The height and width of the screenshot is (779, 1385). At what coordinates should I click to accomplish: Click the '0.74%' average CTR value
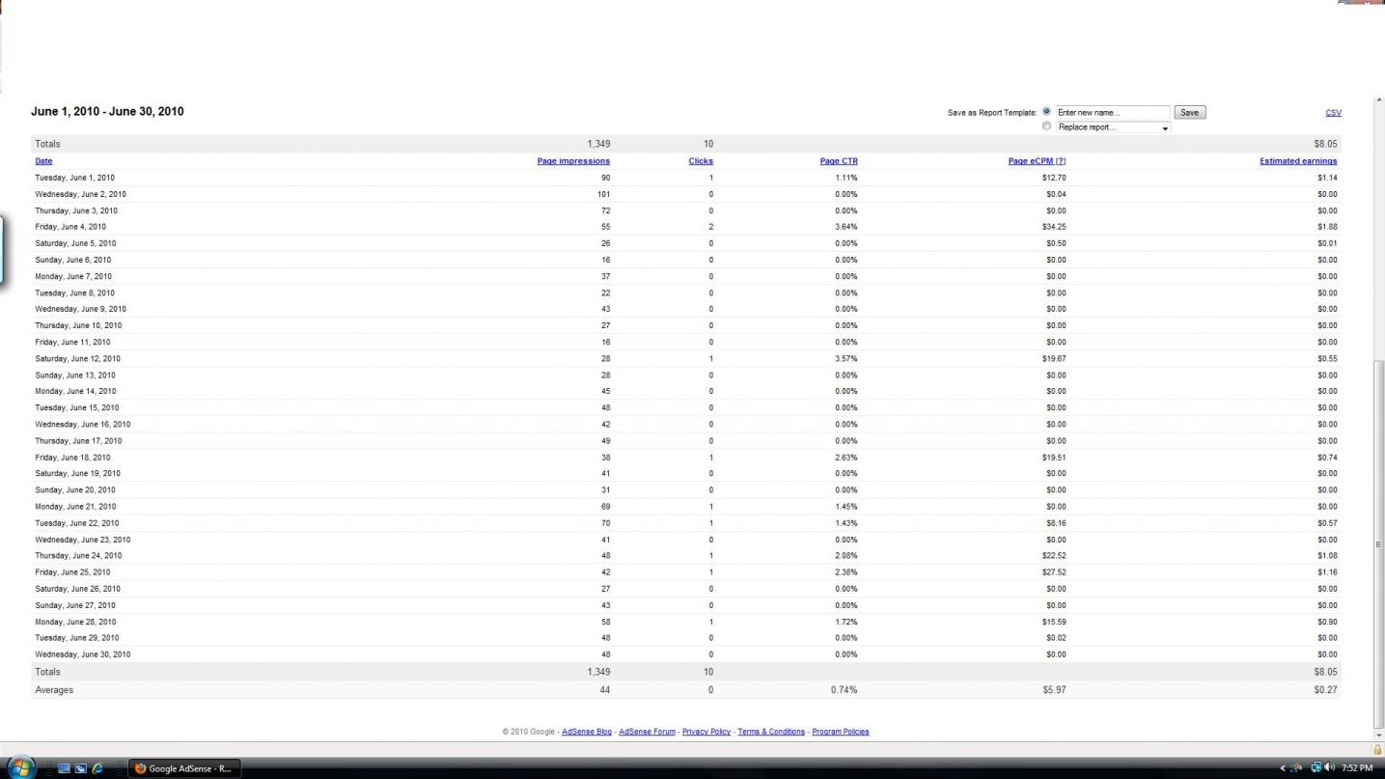click(845, 690)
